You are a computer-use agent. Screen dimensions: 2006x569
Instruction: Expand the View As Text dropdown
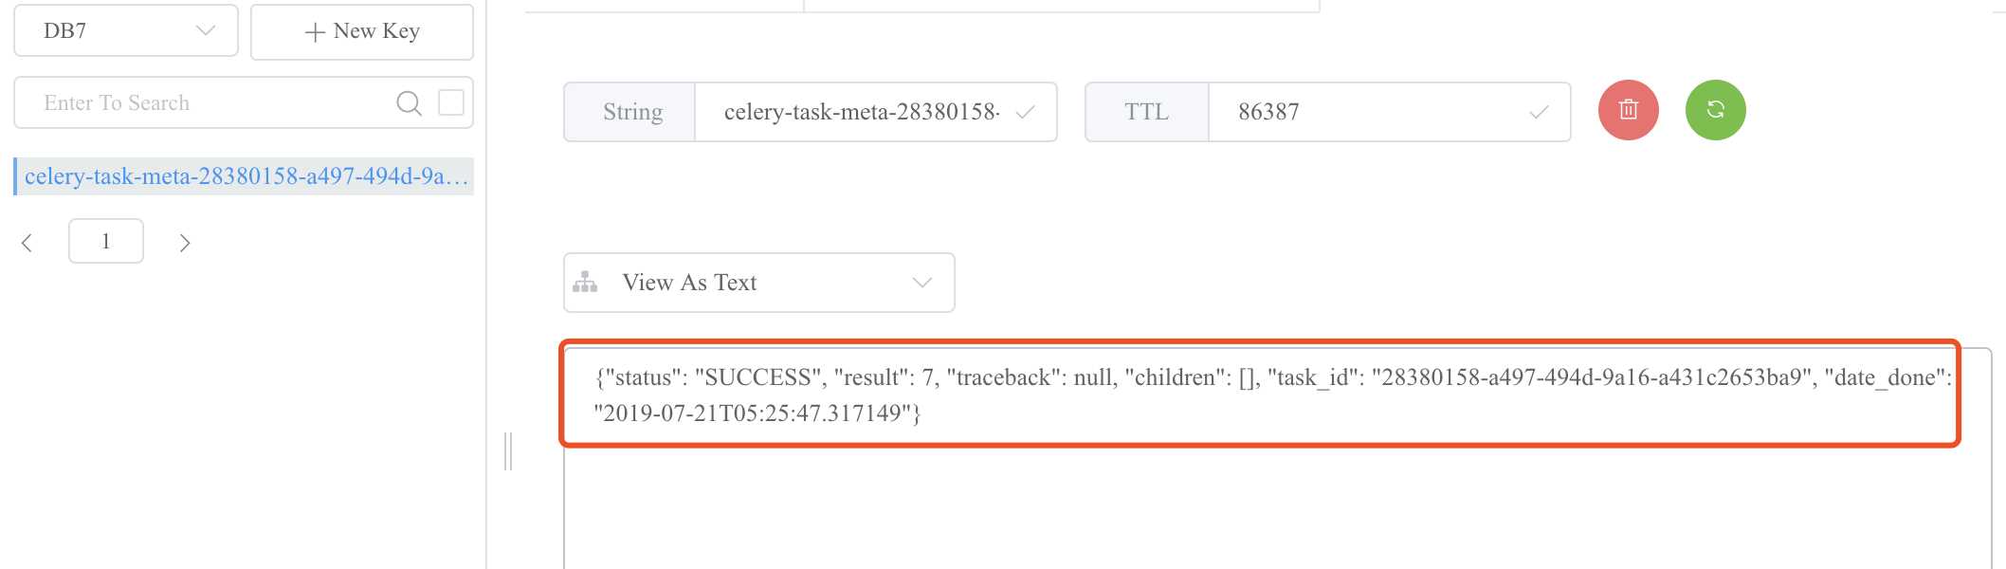[x=758, y=283]
